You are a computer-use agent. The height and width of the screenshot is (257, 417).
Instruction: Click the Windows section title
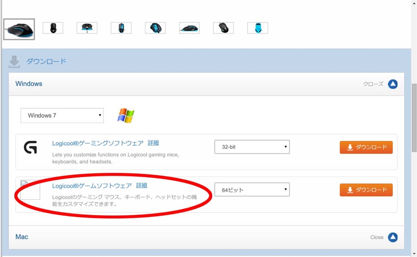click(x=29, y=84)
